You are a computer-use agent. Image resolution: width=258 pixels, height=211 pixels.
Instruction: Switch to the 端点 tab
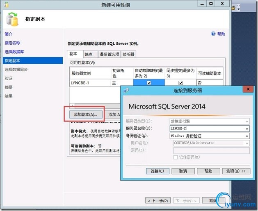pos(90,54)
